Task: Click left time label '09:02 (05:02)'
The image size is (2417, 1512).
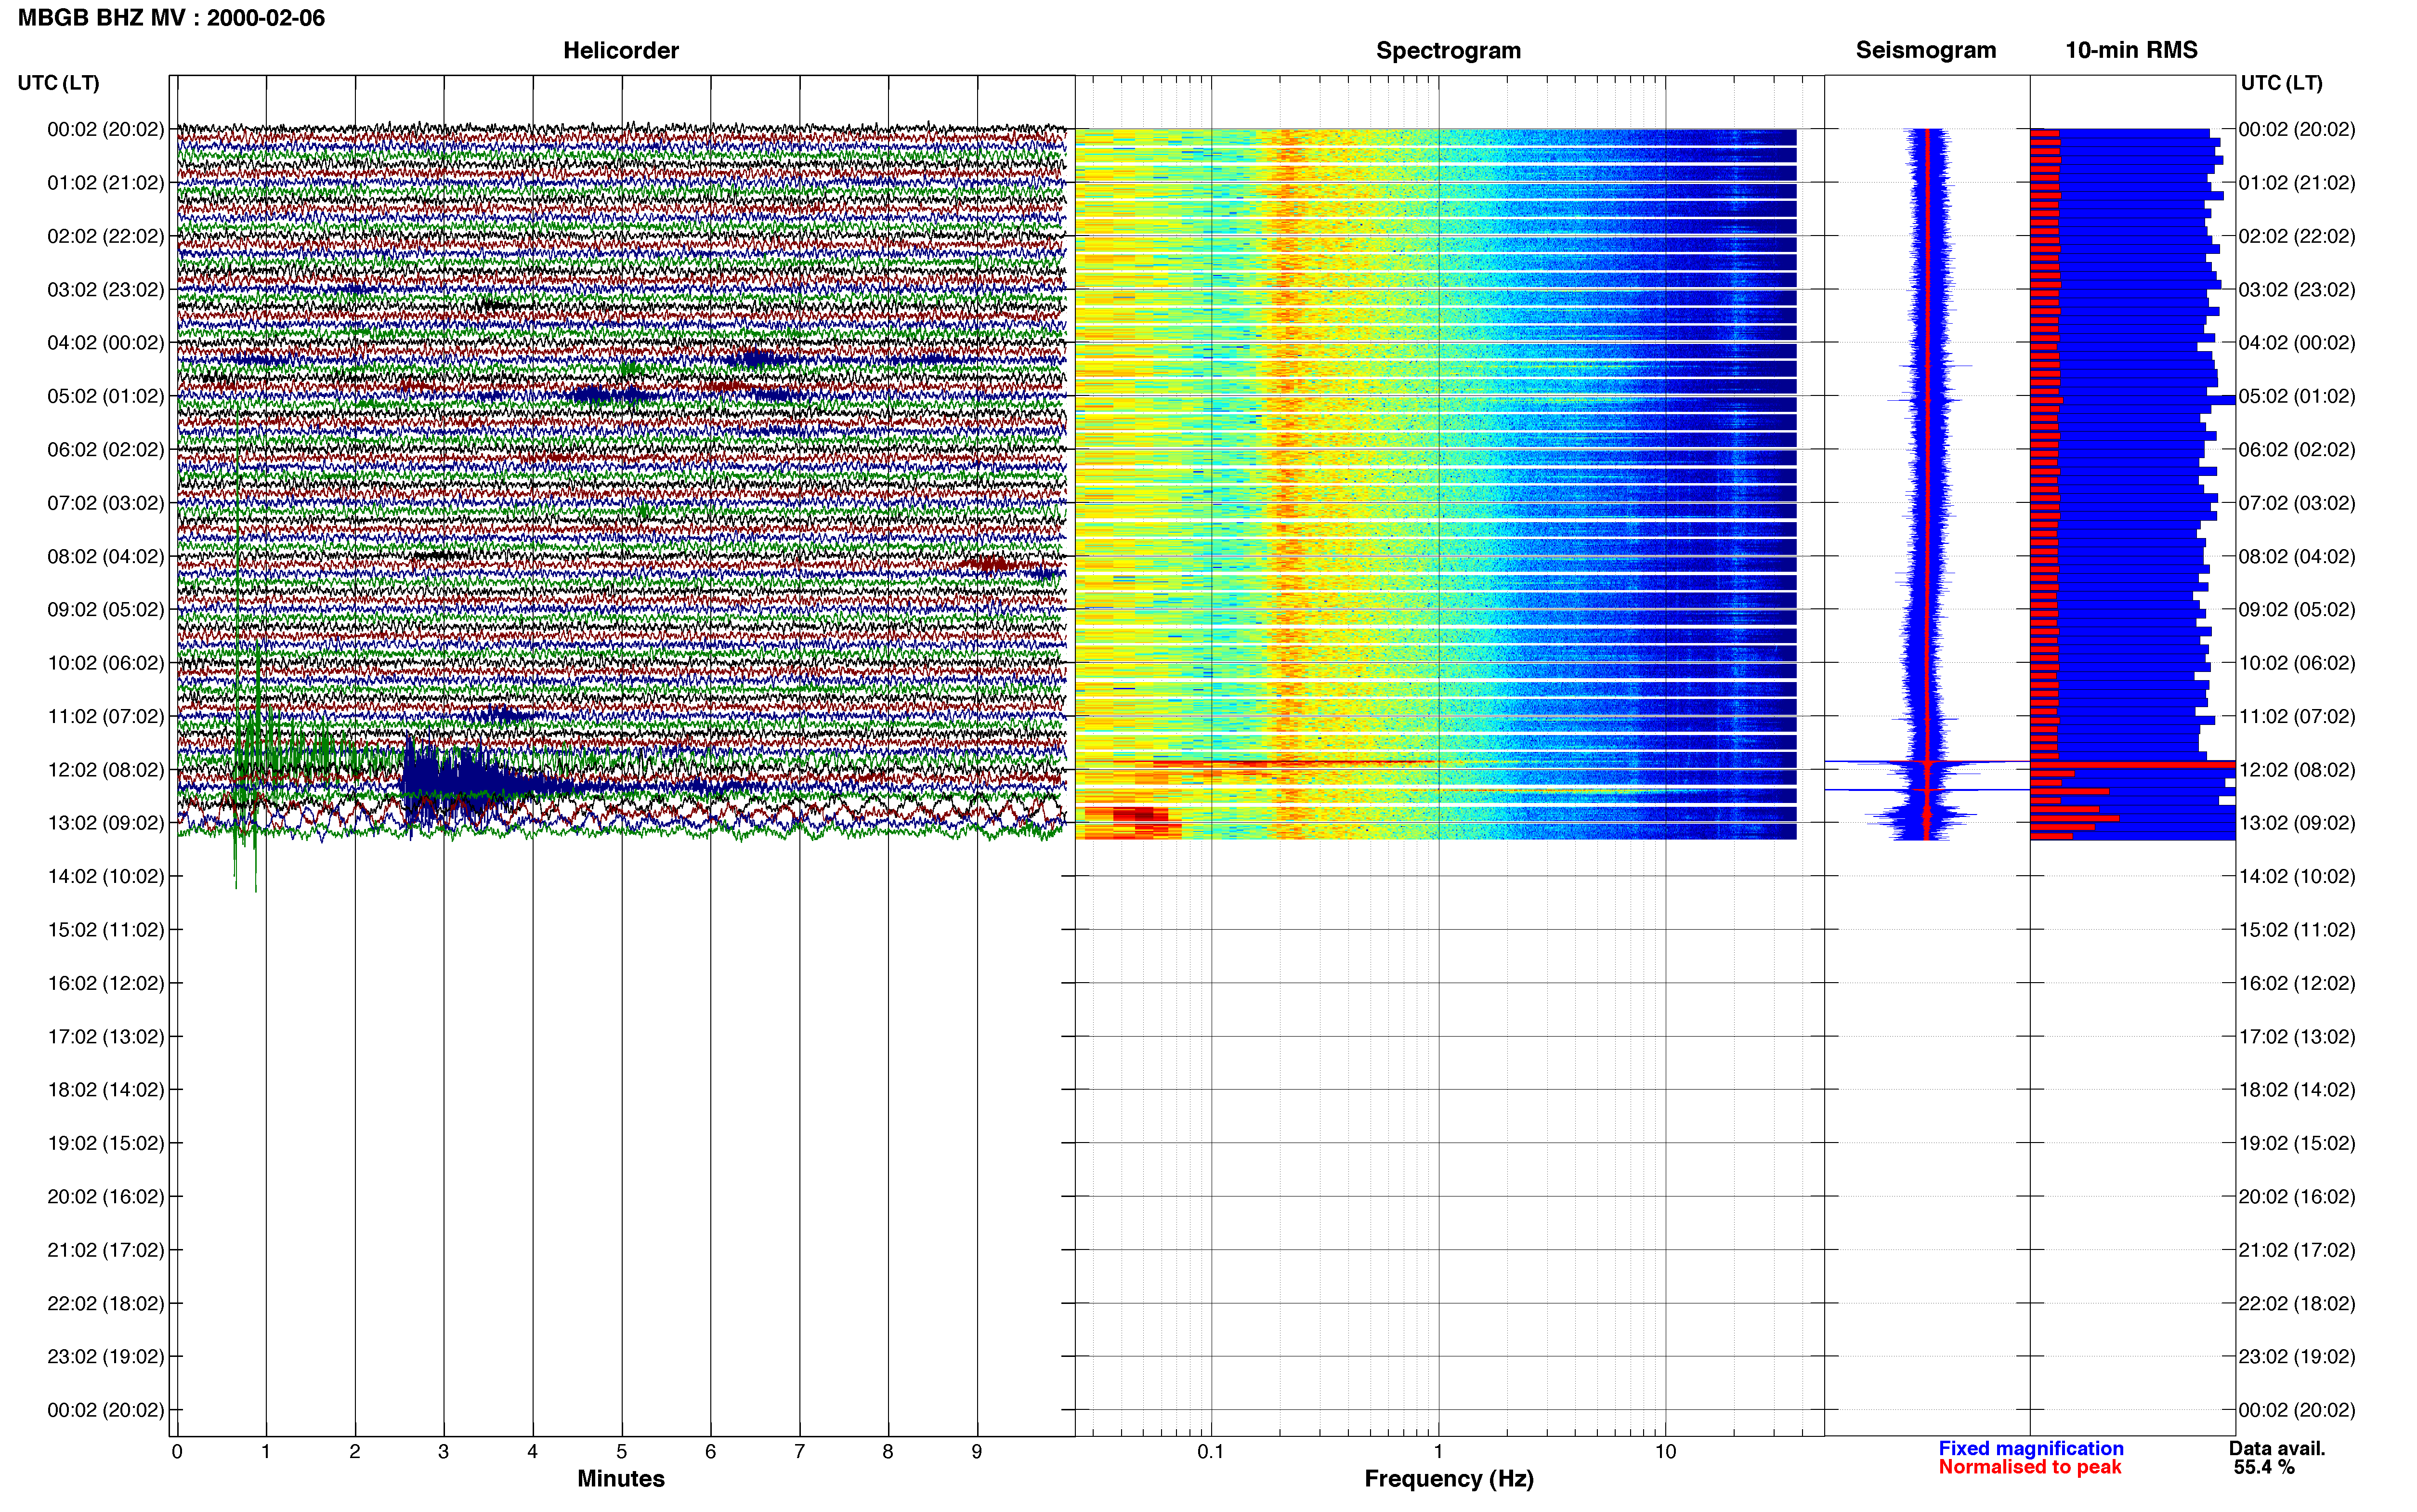Action: click(x=105, y=610)
